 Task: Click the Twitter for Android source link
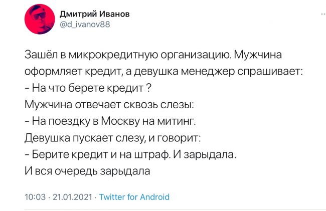pyautogui.click(x=134, y=197)
